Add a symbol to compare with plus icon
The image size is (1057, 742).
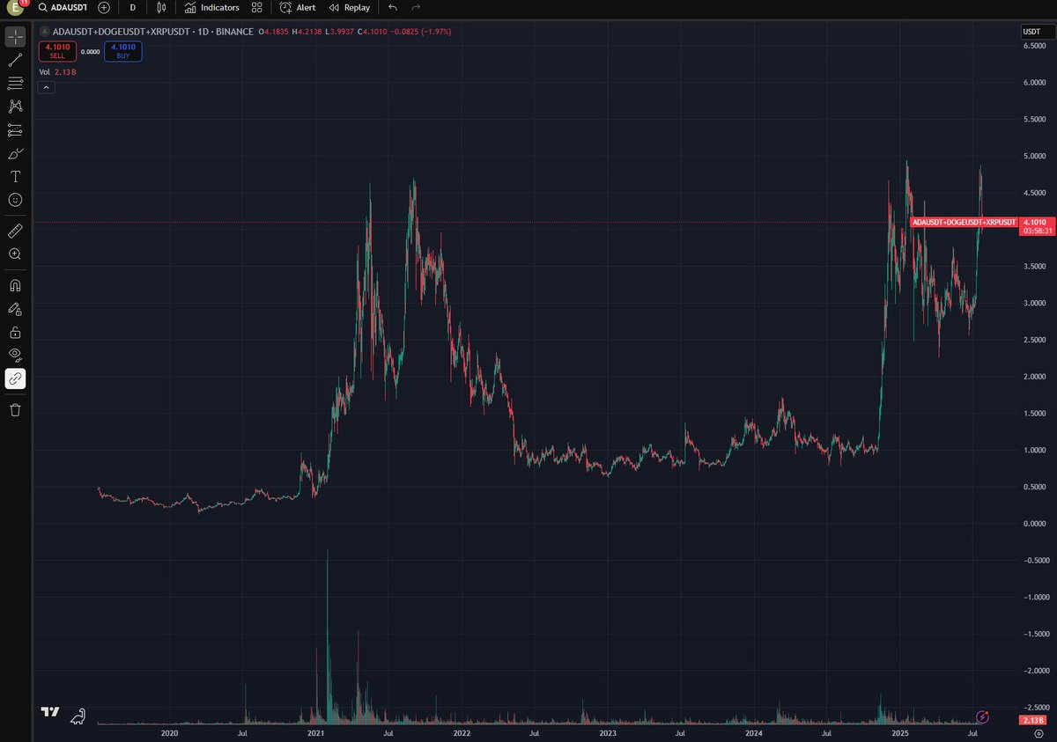coord(104,7)
